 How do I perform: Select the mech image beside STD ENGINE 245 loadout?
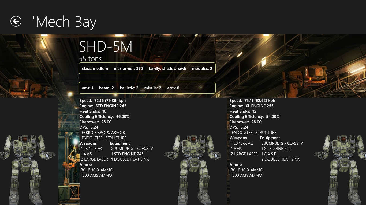[192, 169]
